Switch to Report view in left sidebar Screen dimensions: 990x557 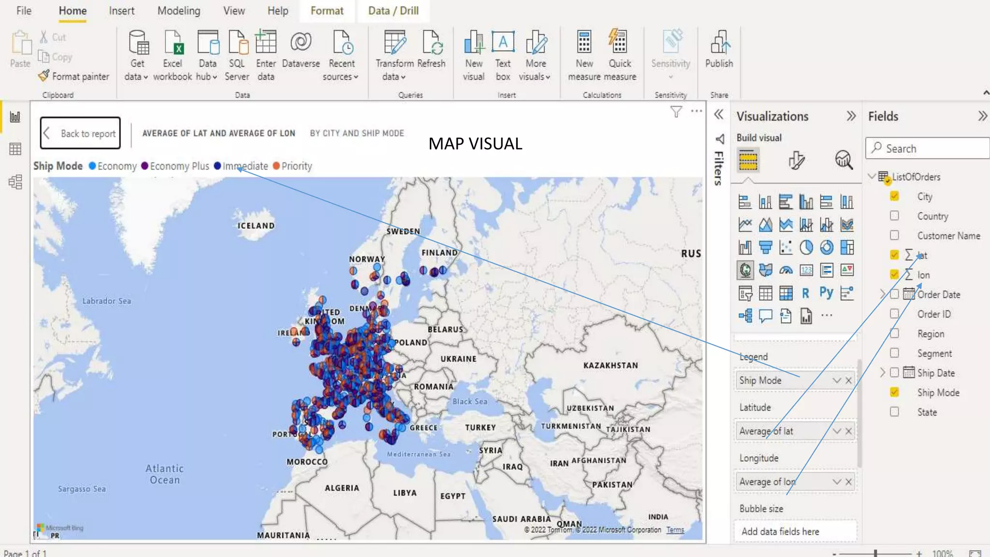[x=15, y=117]
